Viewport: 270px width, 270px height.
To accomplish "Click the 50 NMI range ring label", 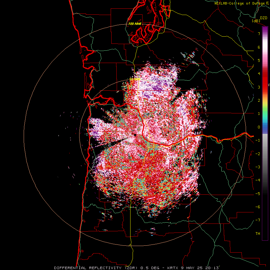I will coord(135,79).
